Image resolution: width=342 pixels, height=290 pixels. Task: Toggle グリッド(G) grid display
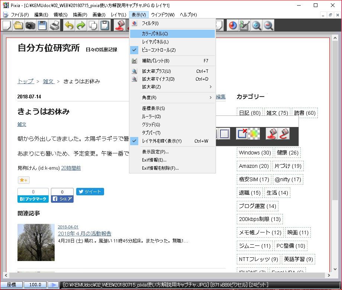click(x=172, y=125)
